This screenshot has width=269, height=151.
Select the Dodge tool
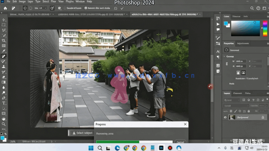(3, 93)
